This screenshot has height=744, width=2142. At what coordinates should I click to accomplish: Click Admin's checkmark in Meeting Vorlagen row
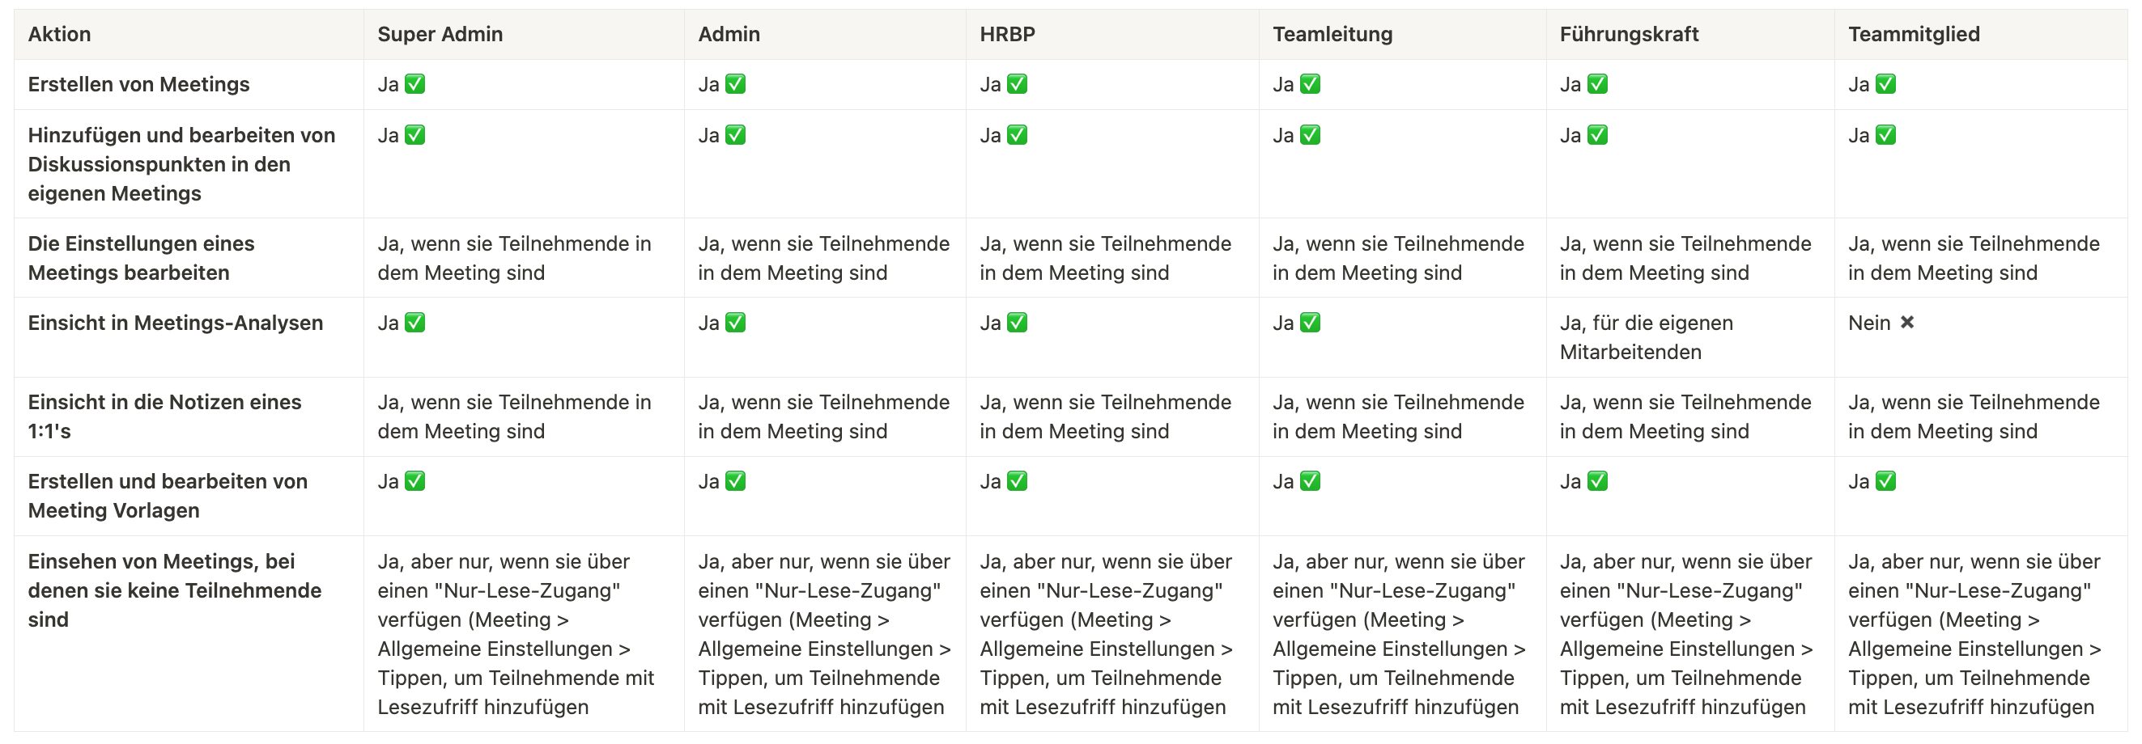click(x=735, y=482)
